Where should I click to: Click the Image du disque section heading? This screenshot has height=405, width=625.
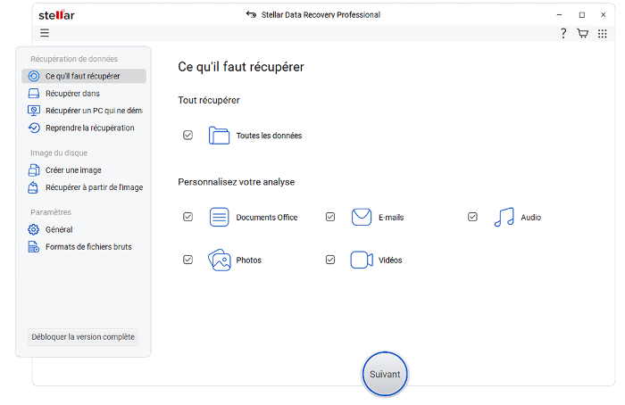click(x=59, y=153)
